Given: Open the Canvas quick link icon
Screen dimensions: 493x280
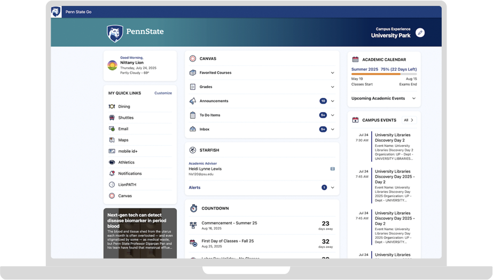Looking at the screenshot, I should (112, 196).
